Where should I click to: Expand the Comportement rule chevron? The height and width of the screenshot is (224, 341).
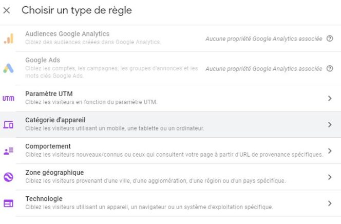coord(330,151)
